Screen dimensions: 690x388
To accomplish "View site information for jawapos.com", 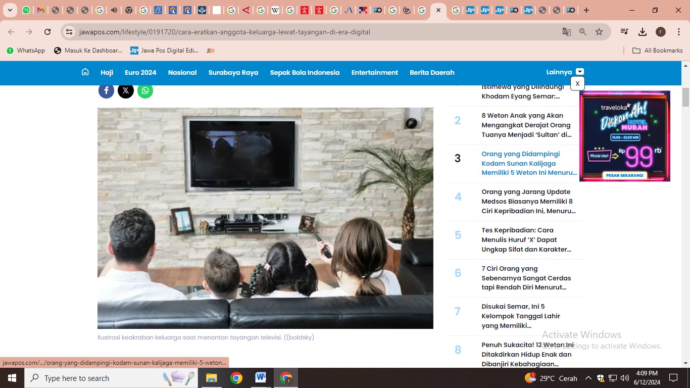I will pyautogui.click(x=69, y=32).
